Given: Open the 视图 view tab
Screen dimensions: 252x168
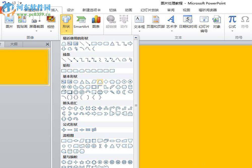Looking at the screenshot, I should (186, 10).
